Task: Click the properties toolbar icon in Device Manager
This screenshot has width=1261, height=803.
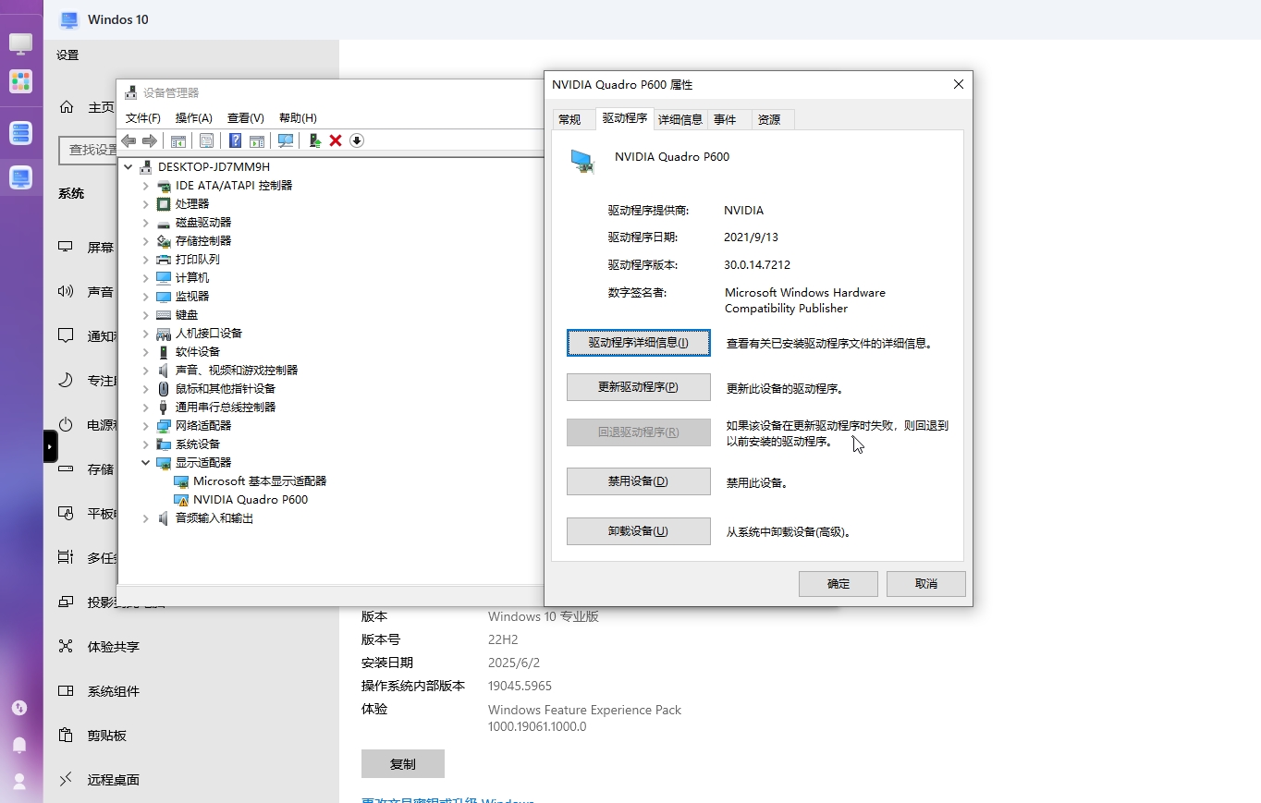Action: (x=207, y=140)
